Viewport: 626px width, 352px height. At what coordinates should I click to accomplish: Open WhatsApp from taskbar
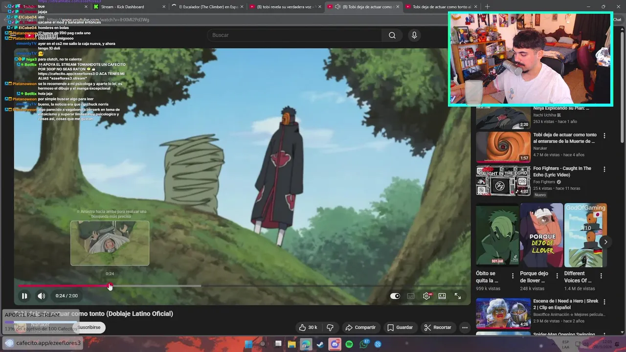pos(364,344)
